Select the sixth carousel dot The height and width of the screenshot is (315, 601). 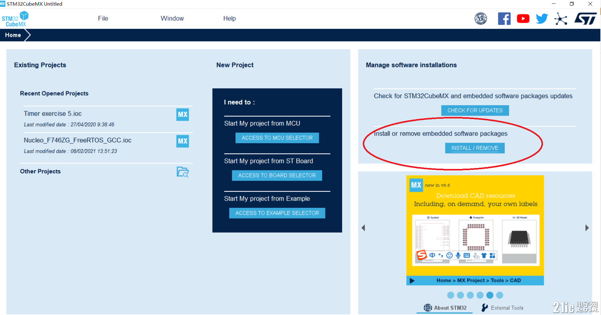[500, 295]
